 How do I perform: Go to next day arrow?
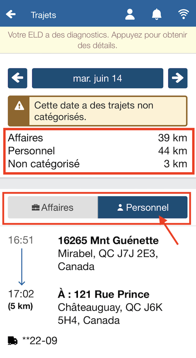[x=178, y=78]
